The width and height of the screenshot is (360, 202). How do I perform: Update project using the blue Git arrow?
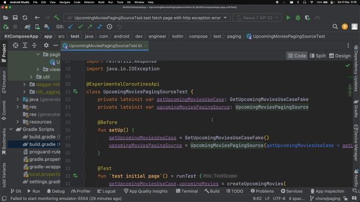point(70,26)
